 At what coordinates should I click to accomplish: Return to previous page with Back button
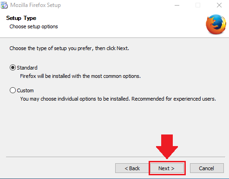pos(132,168)
